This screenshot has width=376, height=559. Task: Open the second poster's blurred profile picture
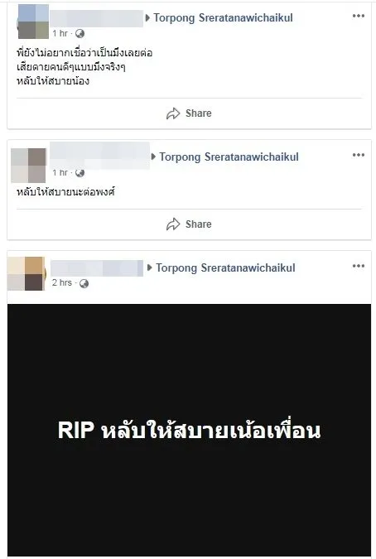(x=28, y=166)
